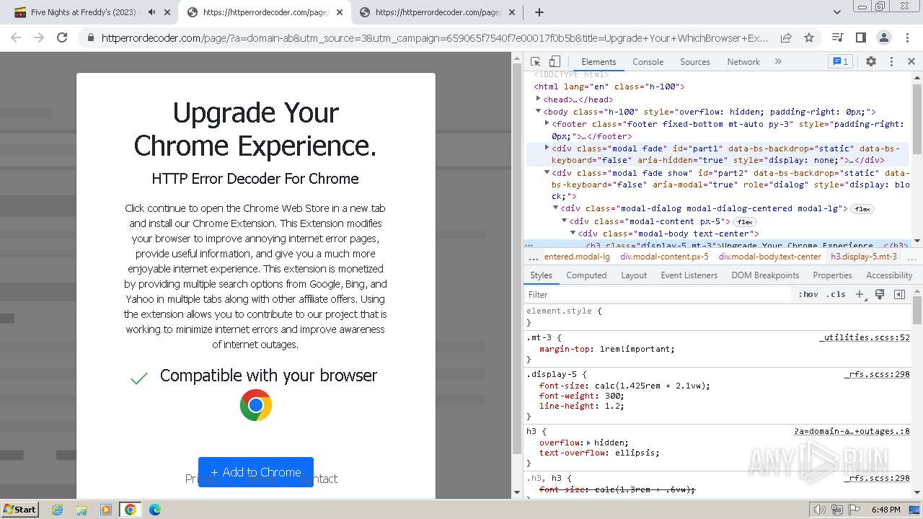Close the DevTools panel
The height and width of the screenshot is (519, 923).
(911, 62)
